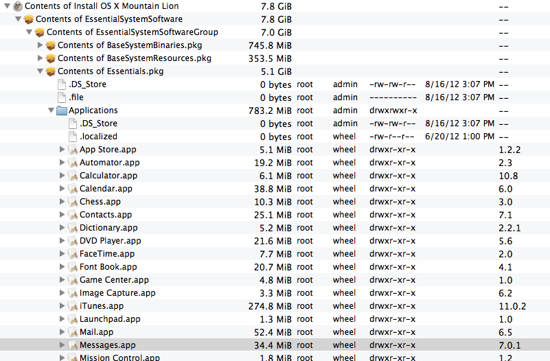The height and width of the screenshot is (361, 550).
Task: Click the Messages.app icon
Action: tap(73, 345)
